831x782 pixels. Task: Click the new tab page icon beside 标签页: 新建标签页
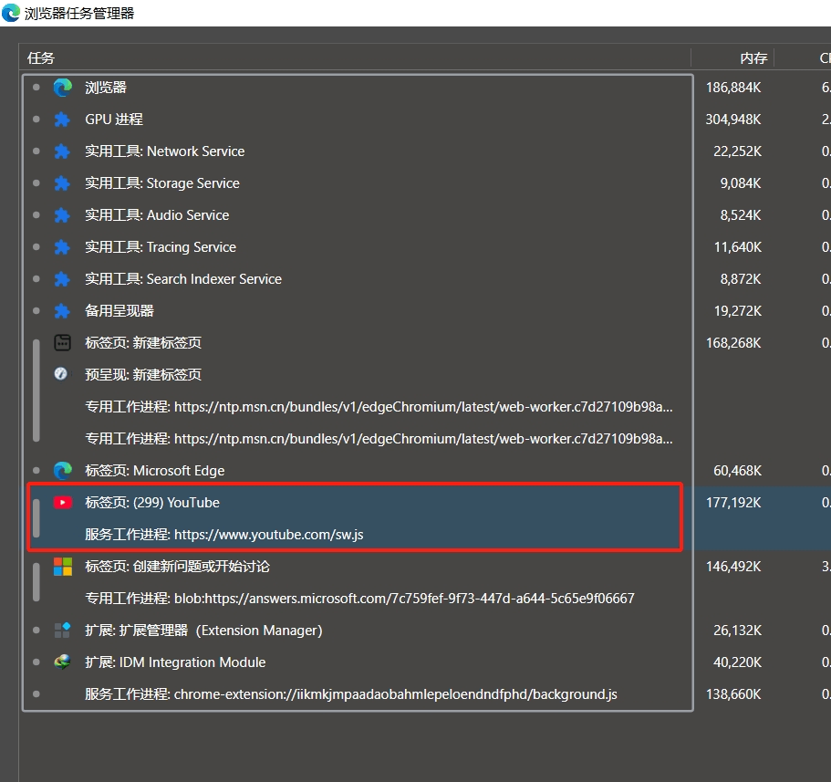pyautogui.click(x=63, y=342)
